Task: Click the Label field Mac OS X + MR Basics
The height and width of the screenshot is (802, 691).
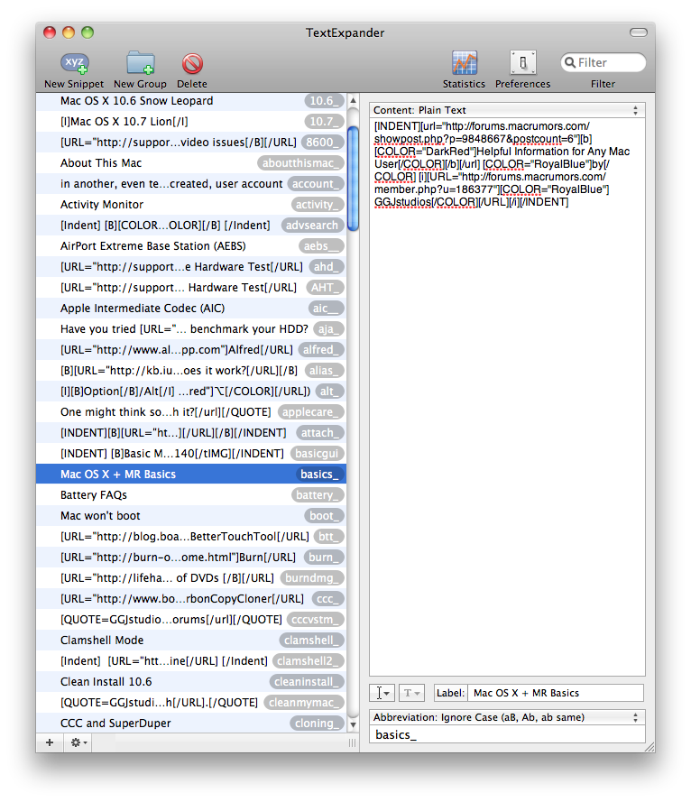Action: (556, 693)
